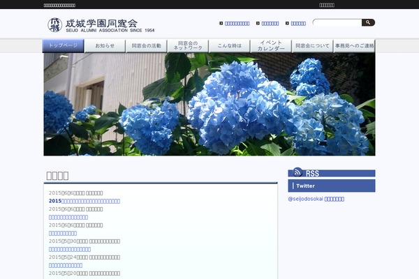Click the SEIJO ALUMNI ASSOCIATION SINCE 1954 text
This screenshot has height=279, width=419.
pos(110,31)
